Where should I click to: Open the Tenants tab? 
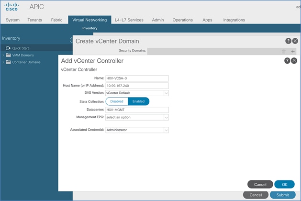point(35,20)
